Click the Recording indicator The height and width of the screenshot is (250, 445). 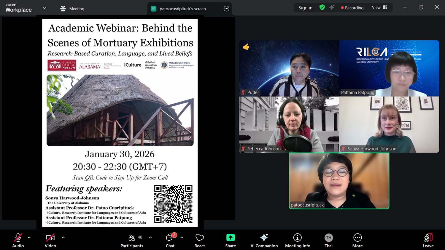tap(352, 8)
